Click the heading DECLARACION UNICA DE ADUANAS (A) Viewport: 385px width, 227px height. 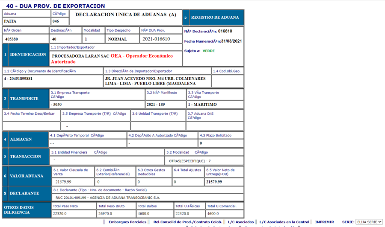(x=126, y=15)
